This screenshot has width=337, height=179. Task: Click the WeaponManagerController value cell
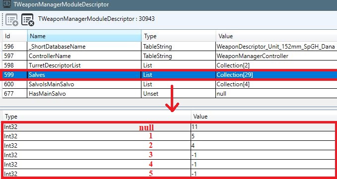[276, 56]
